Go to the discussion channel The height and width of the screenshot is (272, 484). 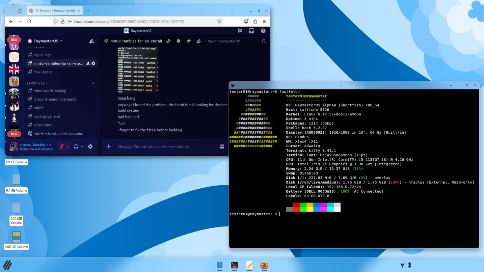pyautogui.click(x=61, y=125)
